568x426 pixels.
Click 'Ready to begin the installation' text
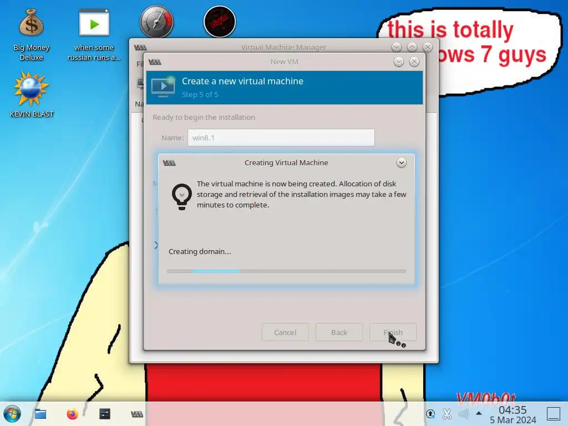pos(204,118)
